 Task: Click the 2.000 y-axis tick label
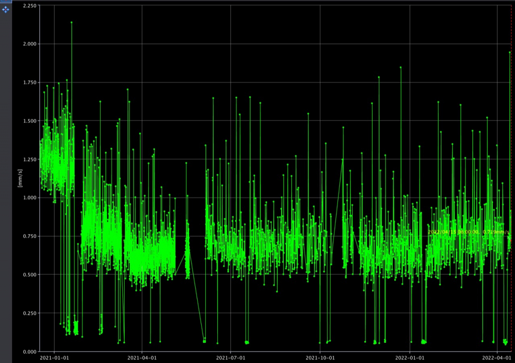pos(29,44)
